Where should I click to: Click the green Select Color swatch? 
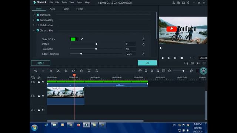pyautogui.click(x=73, y=39)
